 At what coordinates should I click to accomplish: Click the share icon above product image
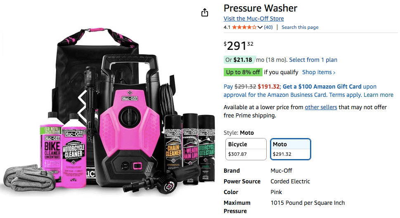pyautogui.click(x=205, y=13)
